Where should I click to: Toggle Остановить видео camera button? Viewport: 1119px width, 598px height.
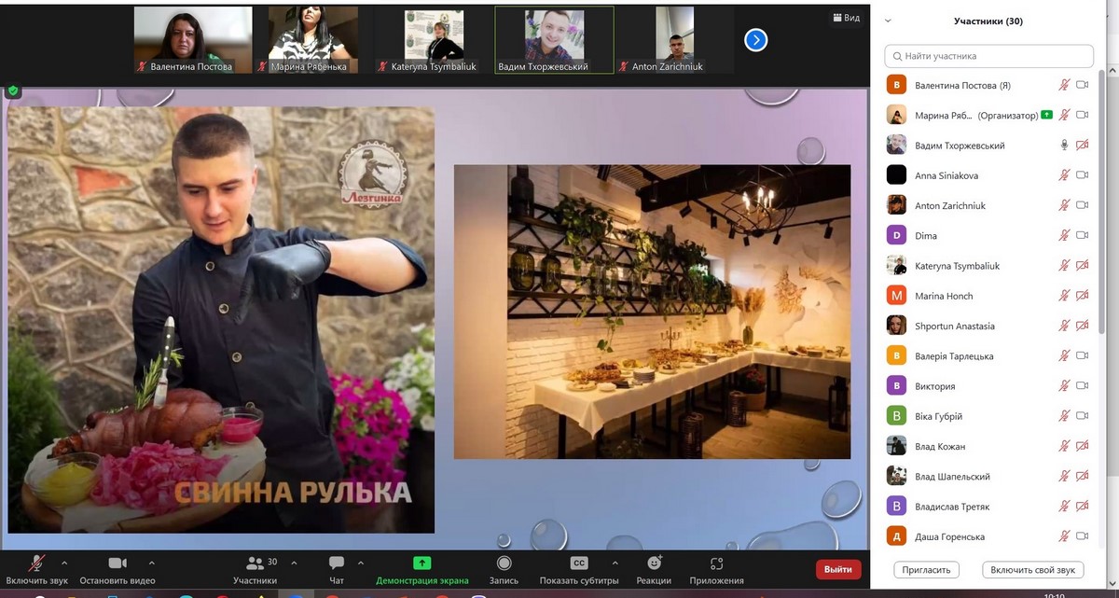click(117, 563)
